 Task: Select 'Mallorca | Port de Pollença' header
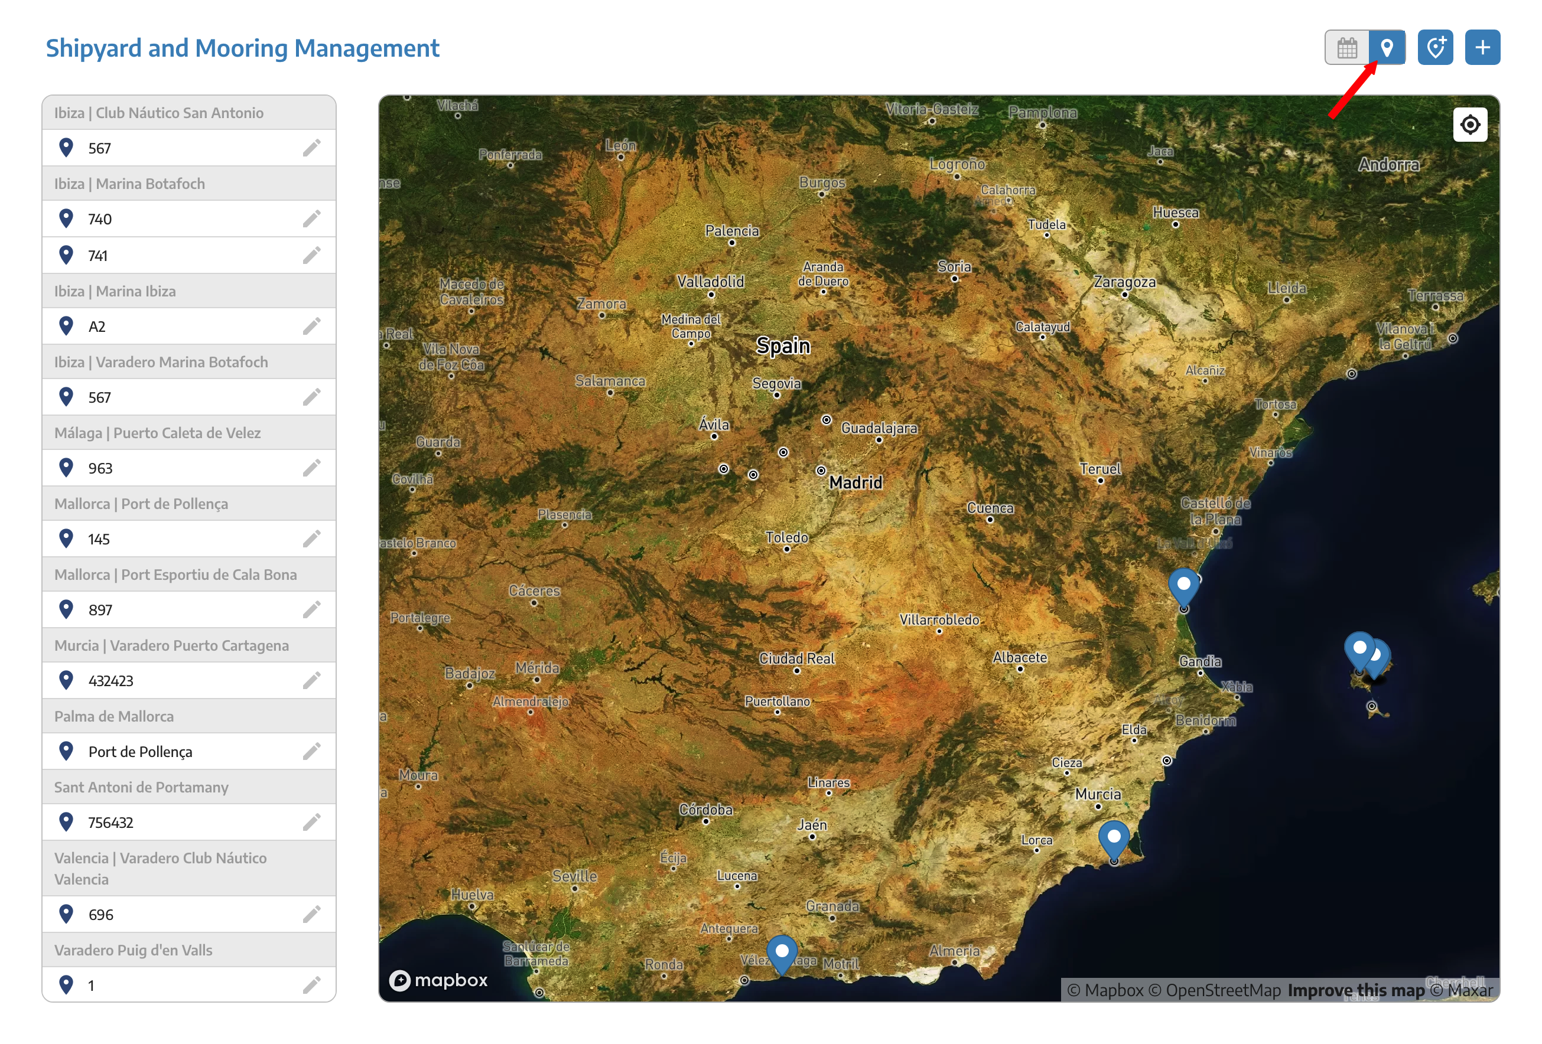pyautogui.click(x=189, y=504)
